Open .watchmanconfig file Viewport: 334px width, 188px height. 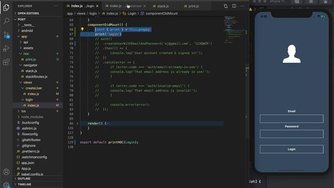point(34,157)
